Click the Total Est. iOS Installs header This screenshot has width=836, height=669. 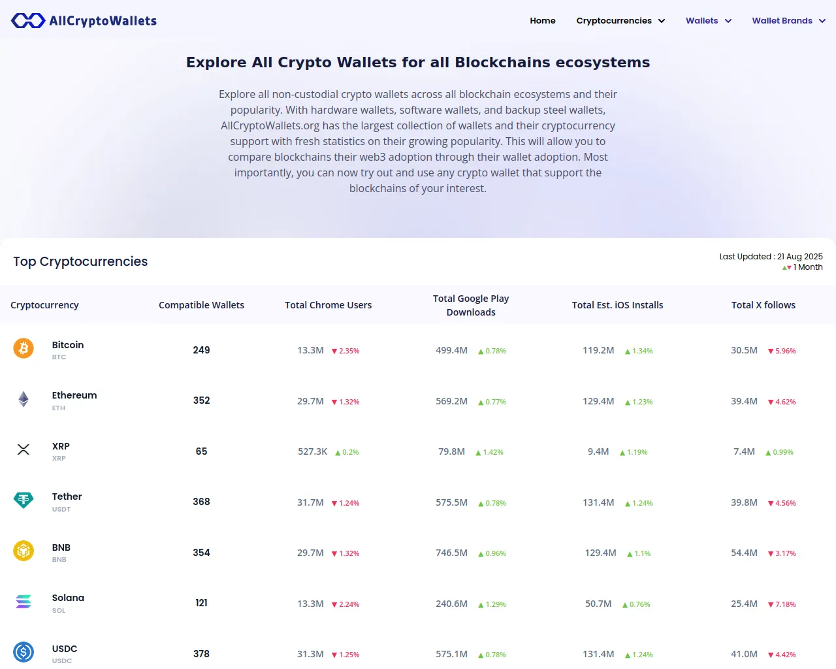point(617,305)
